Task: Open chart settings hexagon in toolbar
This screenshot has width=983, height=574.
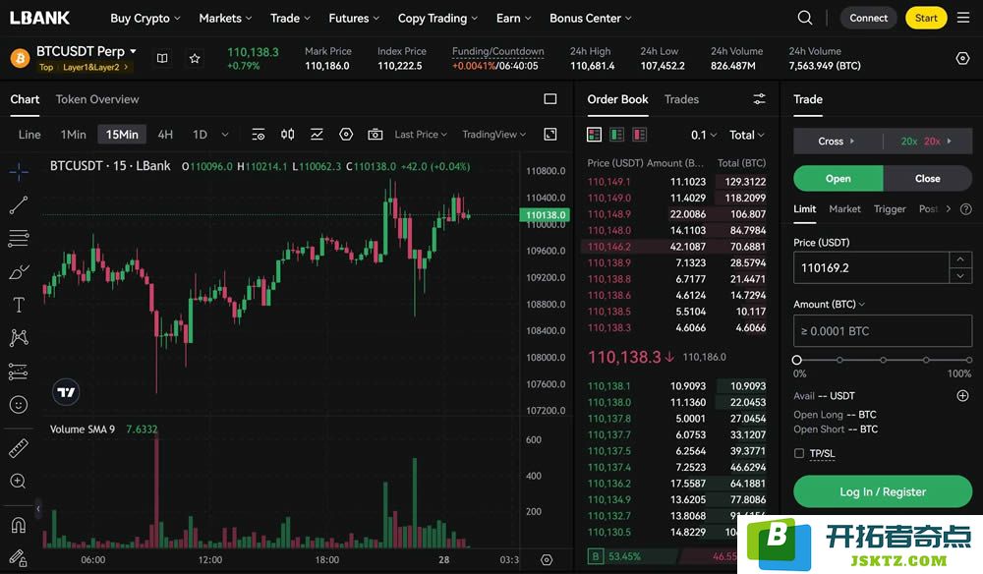Action: point(346,134)
